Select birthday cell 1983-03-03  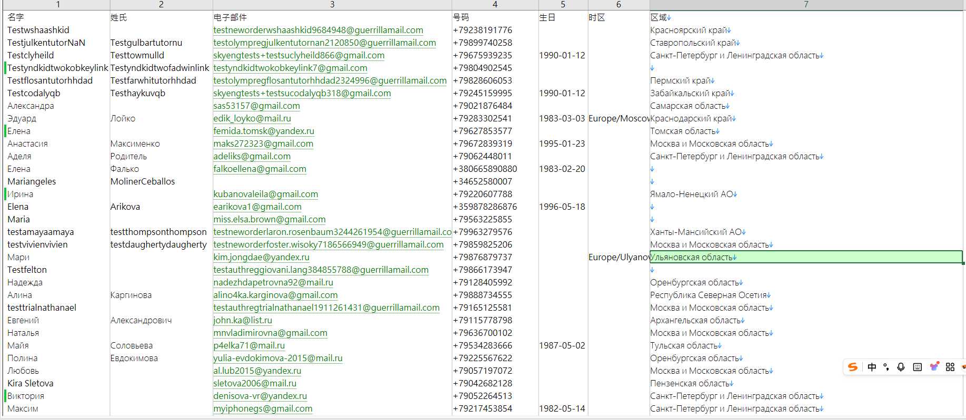tap(562, 118)
